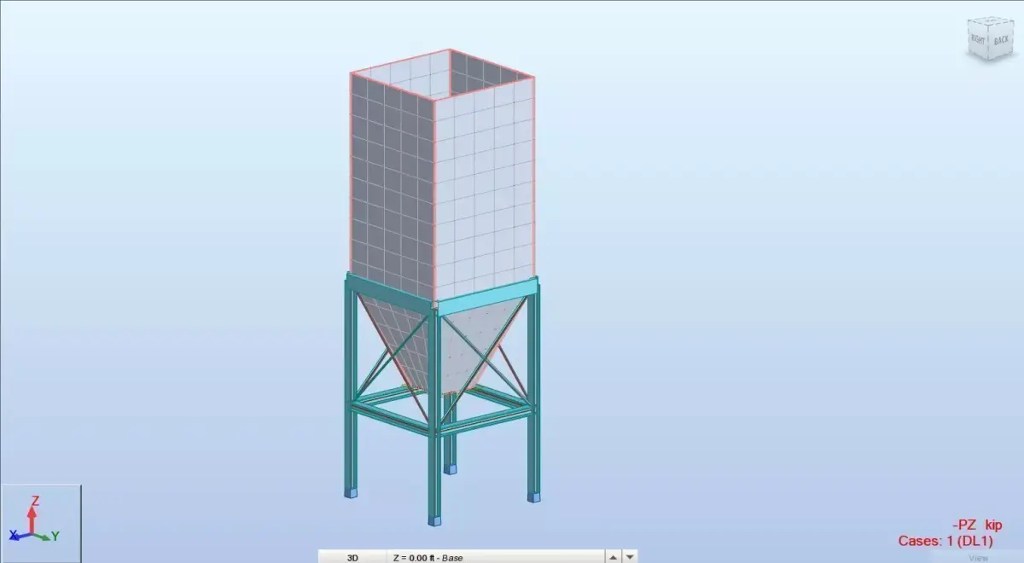Click the BACK face of the ViewCube

(x=1000, y=38)
